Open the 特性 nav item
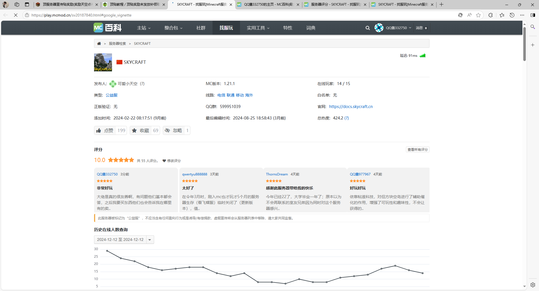 [x=288, y=28]
